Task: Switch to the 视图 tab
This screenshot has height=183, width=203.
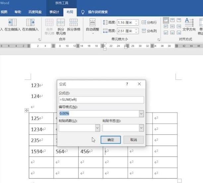Action: point(4,12)
